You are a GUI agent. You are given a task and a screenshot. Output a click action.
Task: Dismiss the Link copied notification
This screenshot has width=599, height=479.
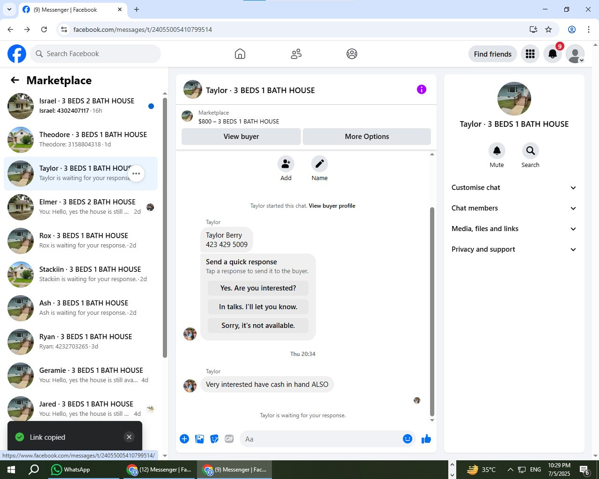[129, 437]
